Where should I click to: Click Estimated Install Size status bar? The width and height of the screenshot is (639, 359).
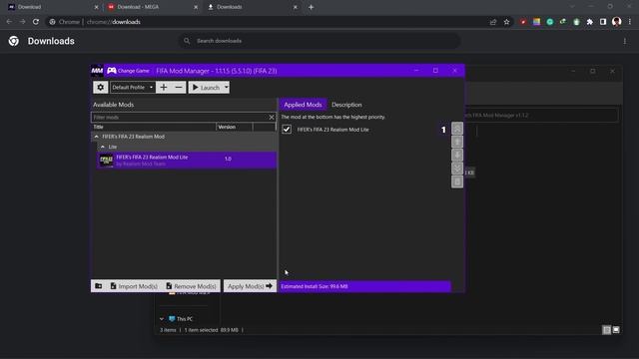point(365,286)
